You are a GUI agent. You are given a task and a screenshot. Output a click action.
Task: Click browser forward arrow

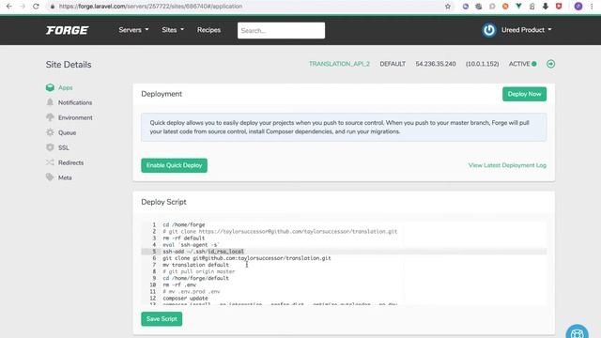[x=23, y=7]
